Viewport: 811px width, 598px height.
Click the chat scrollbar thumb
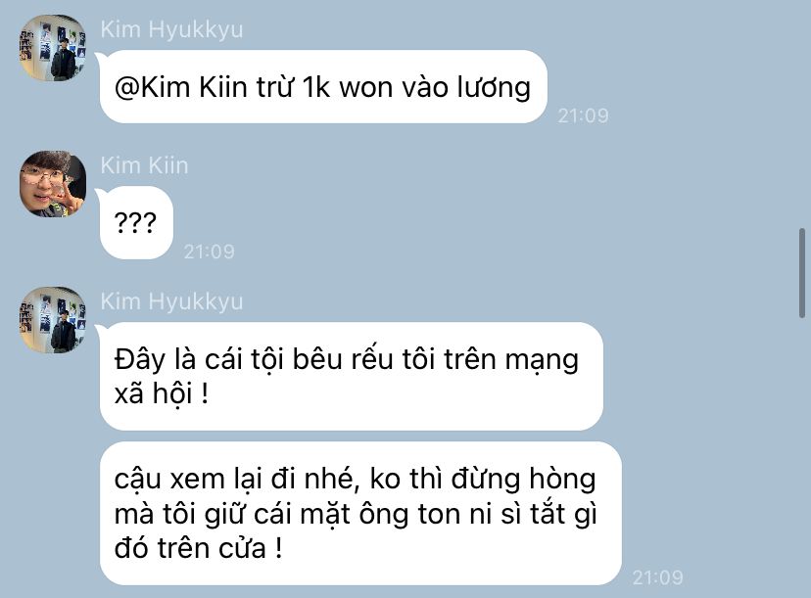click(x=801, y=273)
